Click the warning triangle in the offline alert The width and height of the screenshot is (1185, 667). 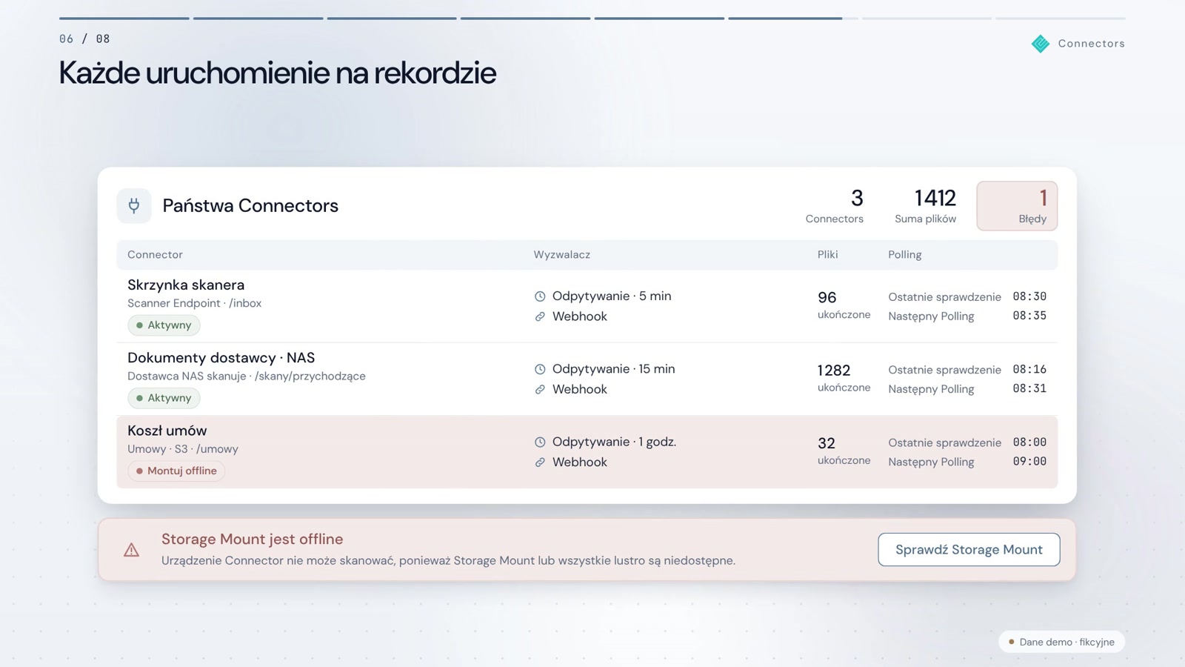(x=131, y=550)
